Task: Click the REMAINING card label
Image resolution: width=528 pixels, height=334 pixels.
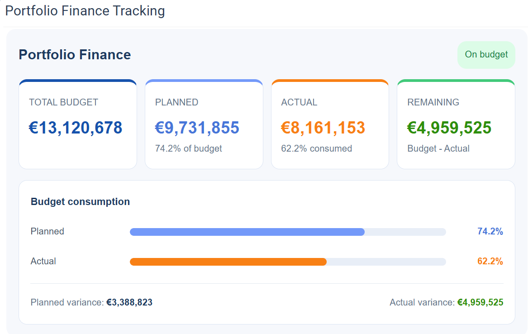Action: [x=433, y=102]
